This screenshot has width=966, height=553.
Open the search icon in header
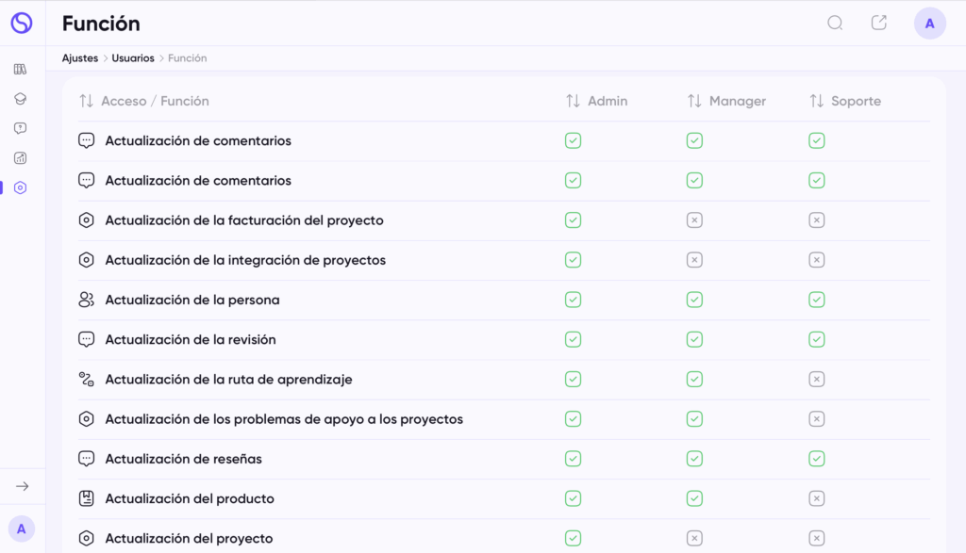(835, 24)
